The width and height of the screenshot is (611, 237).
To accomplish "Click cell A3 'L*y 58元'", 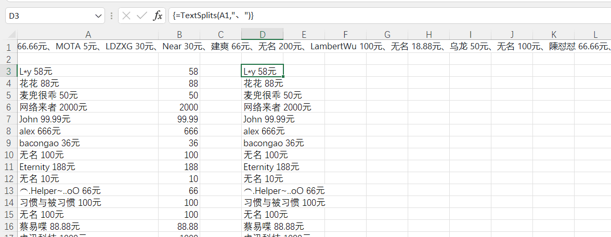I will coord(88,71).
